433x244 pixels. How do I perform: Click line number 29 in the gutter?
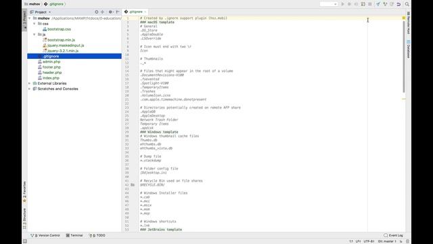click(127, 132)
